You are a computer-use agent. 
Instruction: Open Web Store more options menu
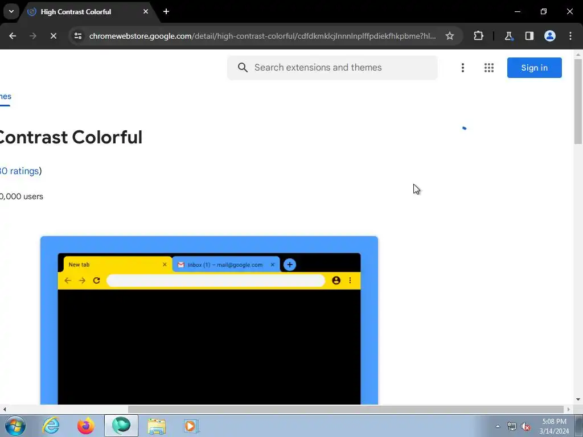(462, 68)
